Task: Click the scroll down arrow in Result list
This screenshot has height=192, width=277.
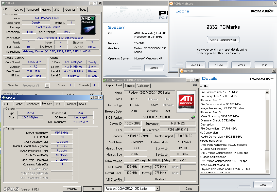Action: click(267, 171)
